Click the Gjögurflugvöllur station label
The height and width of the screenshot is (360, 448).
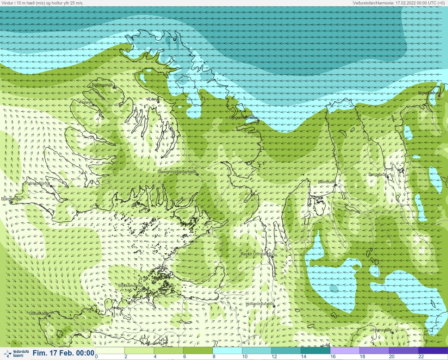click(x=243, y=118)
